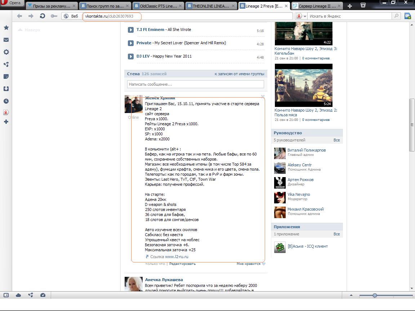Go back with the browser back arrow

point(19,16)
